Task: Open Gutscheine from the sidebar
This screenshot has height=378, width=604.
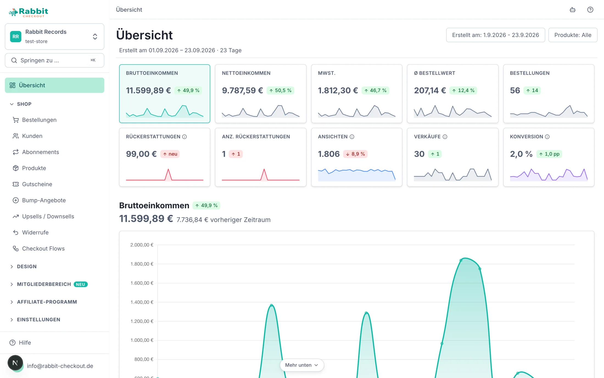Action: pyautogui.click(x=54, y=184)
